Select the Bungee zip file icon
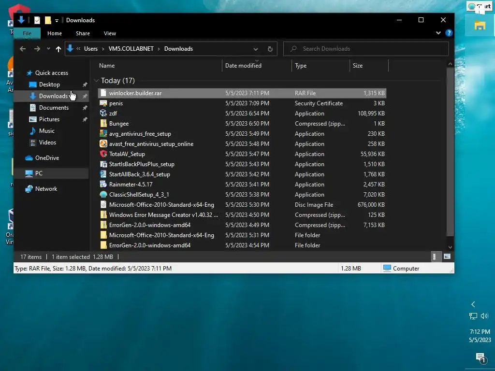The height and width of the screenshot is (371, 495). tap(103, 123)
